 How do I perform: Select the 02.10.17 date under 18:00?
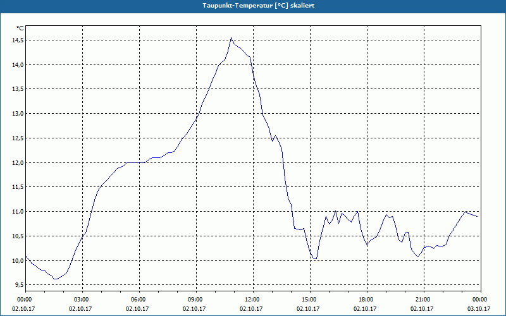(365, 308)
